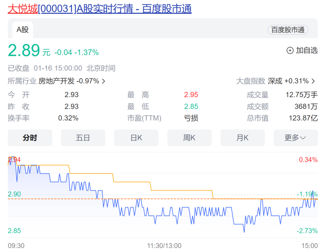
Task: Click the 0.34% chart axis label
Action: 308,160
